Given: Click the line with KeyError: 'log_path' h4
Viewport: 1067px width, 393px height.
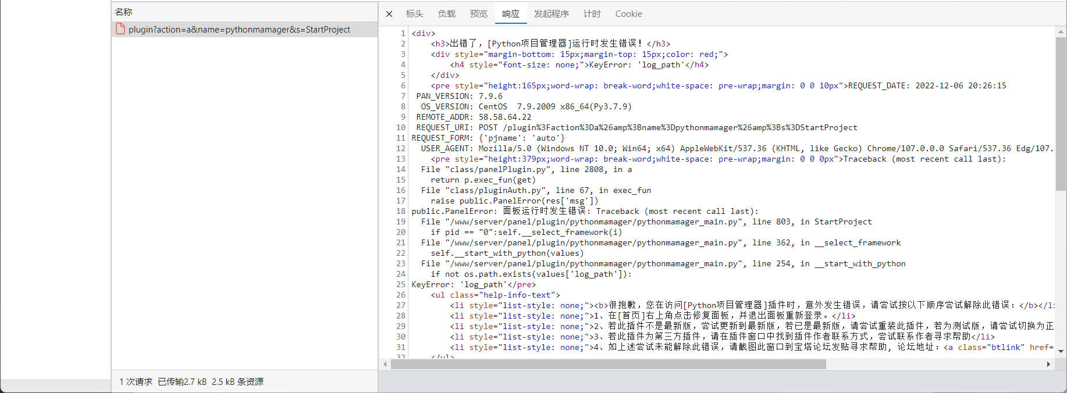Looking at the screenshot, I should pos(579,65).
